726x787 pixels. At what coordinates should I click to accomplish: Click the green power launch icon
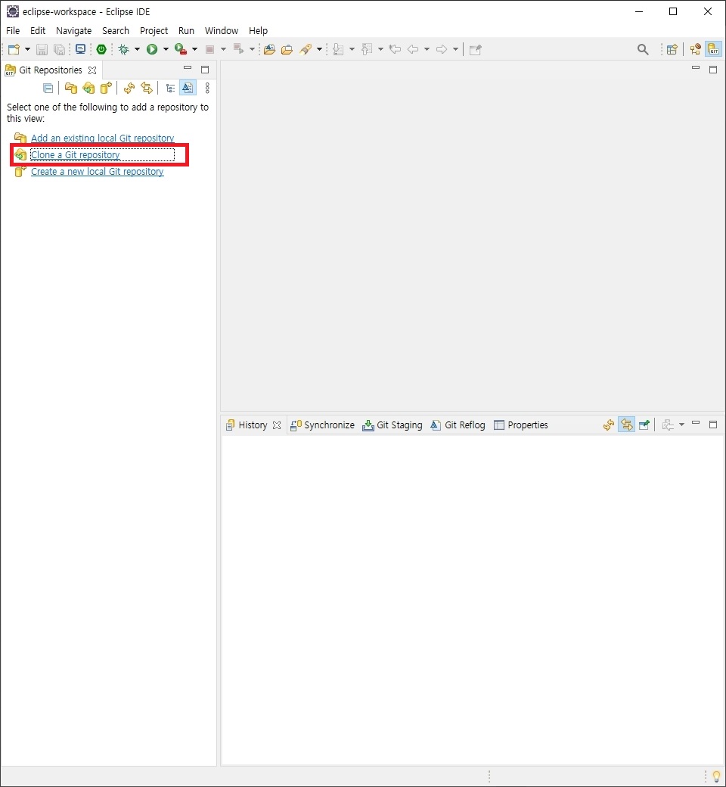coord(101,49)
